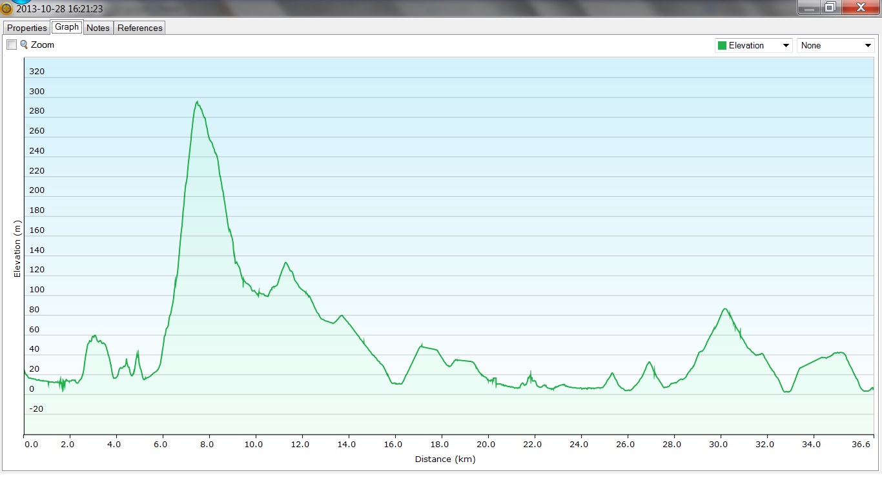882x493 pixels.
Task: Click the arrow on the Elevation combo box
Action: tap(786, 45)
